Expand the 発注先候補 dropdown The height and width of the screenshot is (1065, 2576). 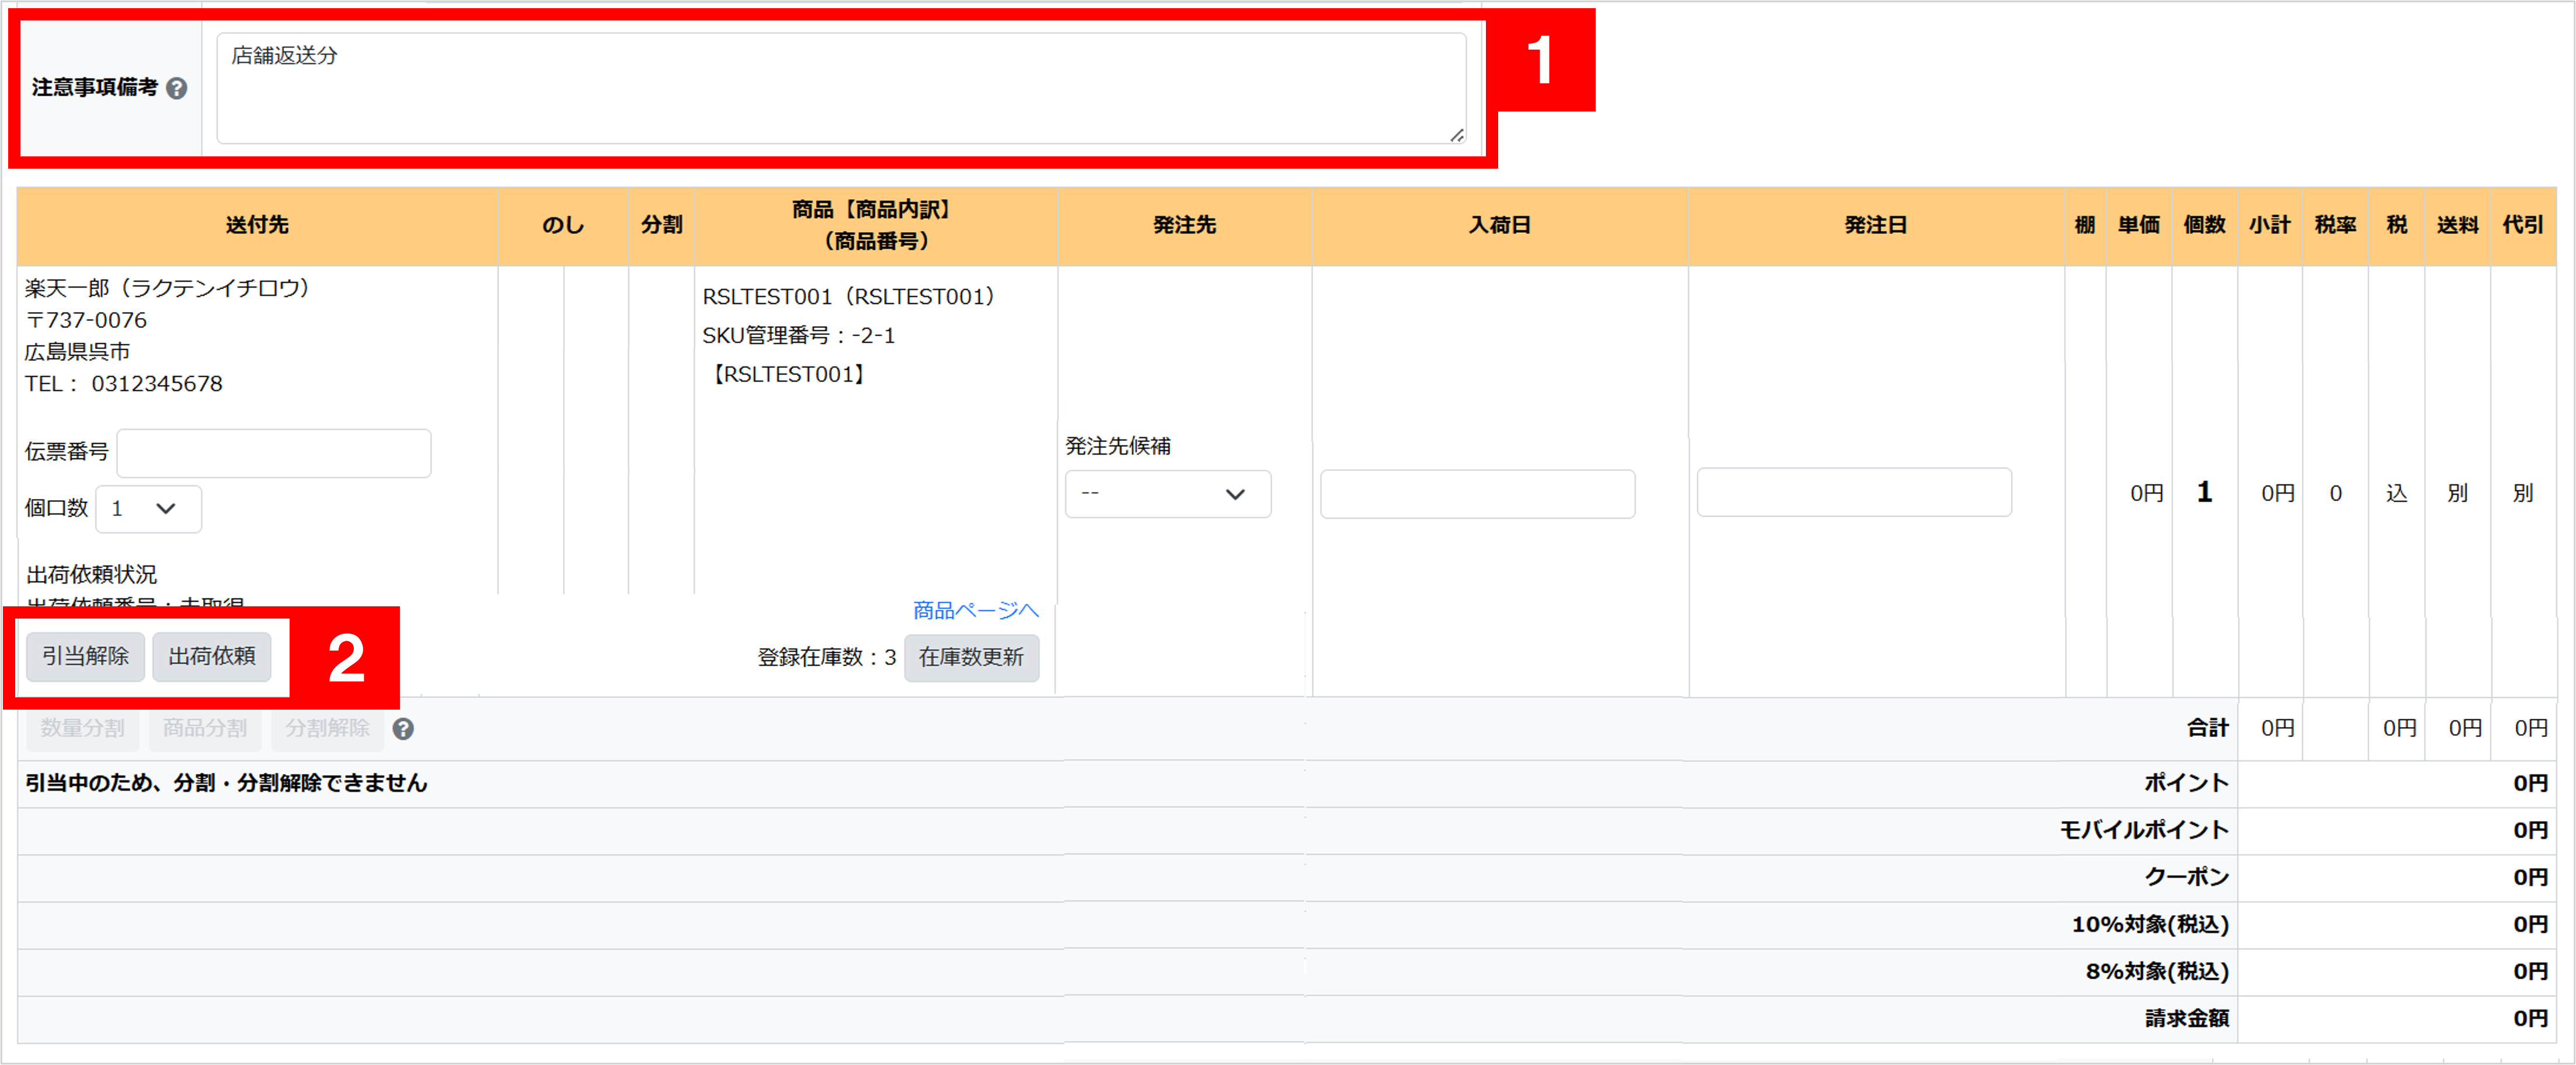point(1167,494)
